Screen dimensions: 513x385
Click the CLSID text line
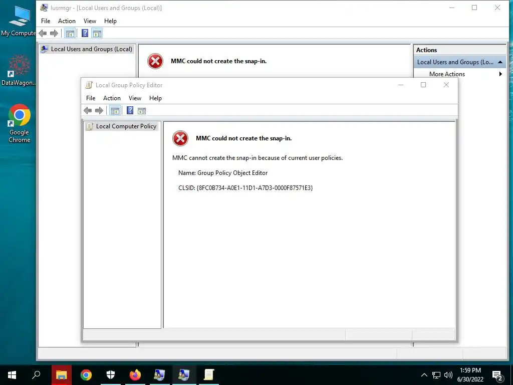click(x=245, y=188)
